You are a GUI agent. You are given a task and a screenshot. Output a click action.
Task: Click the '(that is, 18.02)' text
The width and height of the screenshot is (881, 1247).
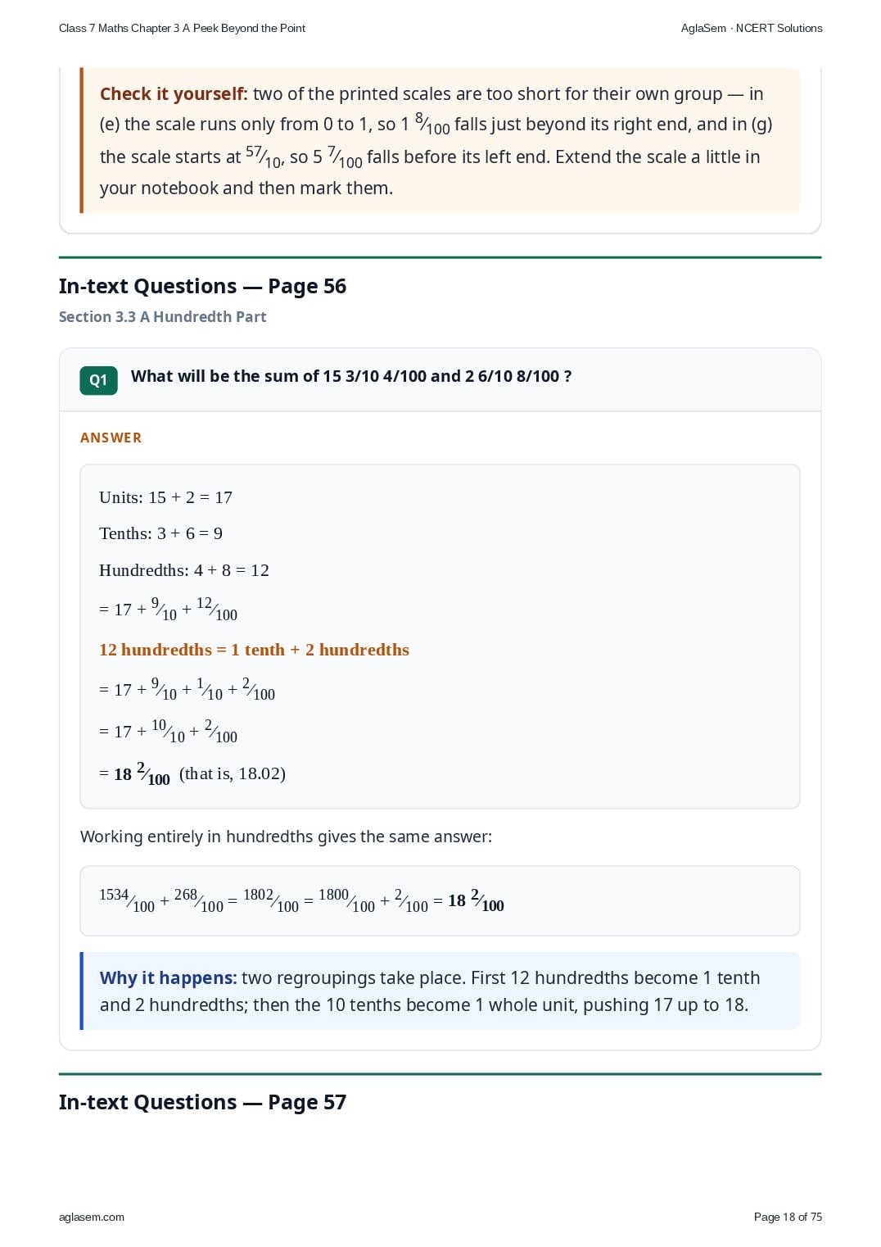pyautogui.click(x=233, y=773)
